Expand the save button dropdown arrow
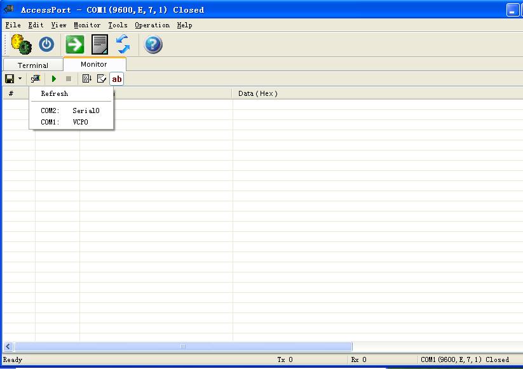This screenshot has height=369, width=523. (20, 79)
